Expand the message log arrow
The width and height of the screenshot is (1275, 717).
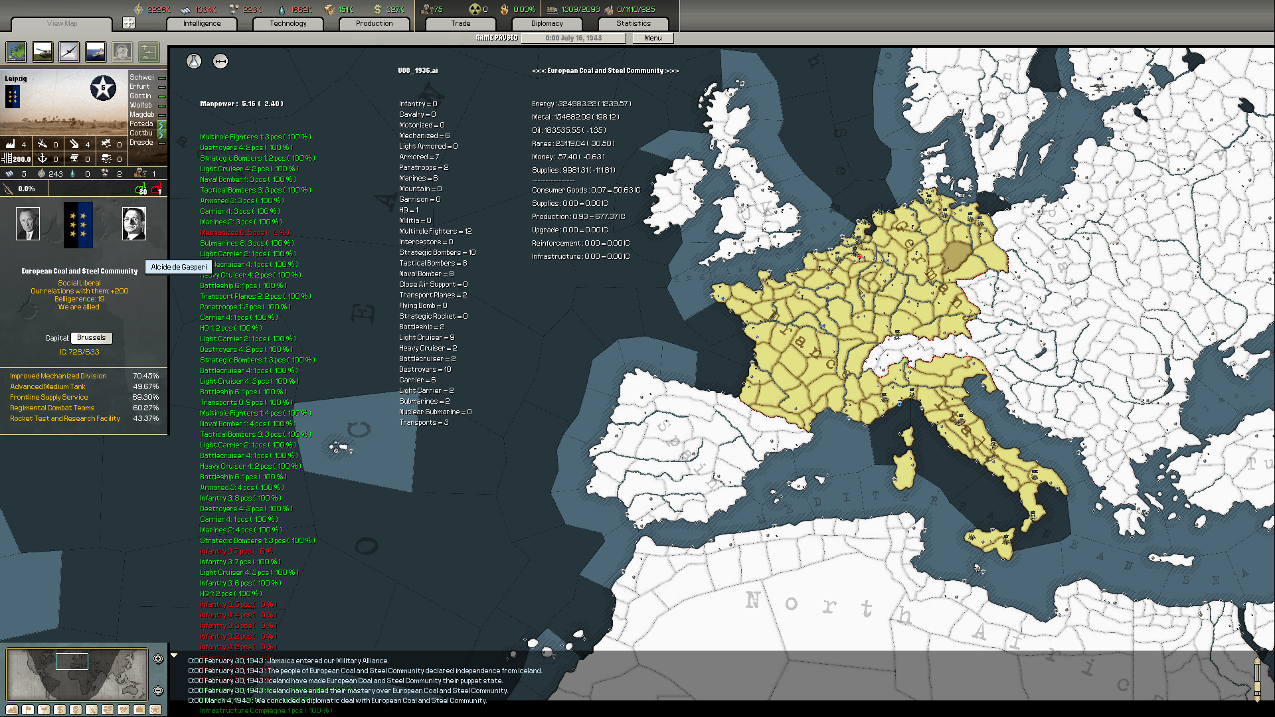tap(174, 655)
